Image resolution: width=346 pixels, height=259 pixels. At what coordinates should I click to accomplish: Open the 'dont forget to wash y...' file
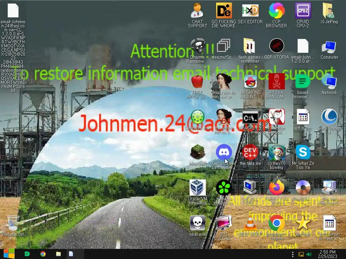[329, 228]
